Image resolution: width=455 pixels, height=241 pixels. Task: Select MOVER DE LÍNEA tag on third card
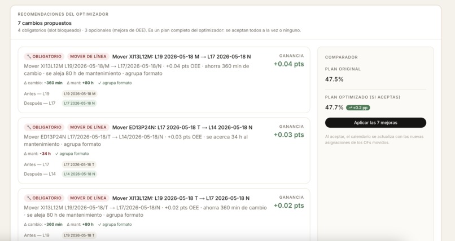[88, 198]
